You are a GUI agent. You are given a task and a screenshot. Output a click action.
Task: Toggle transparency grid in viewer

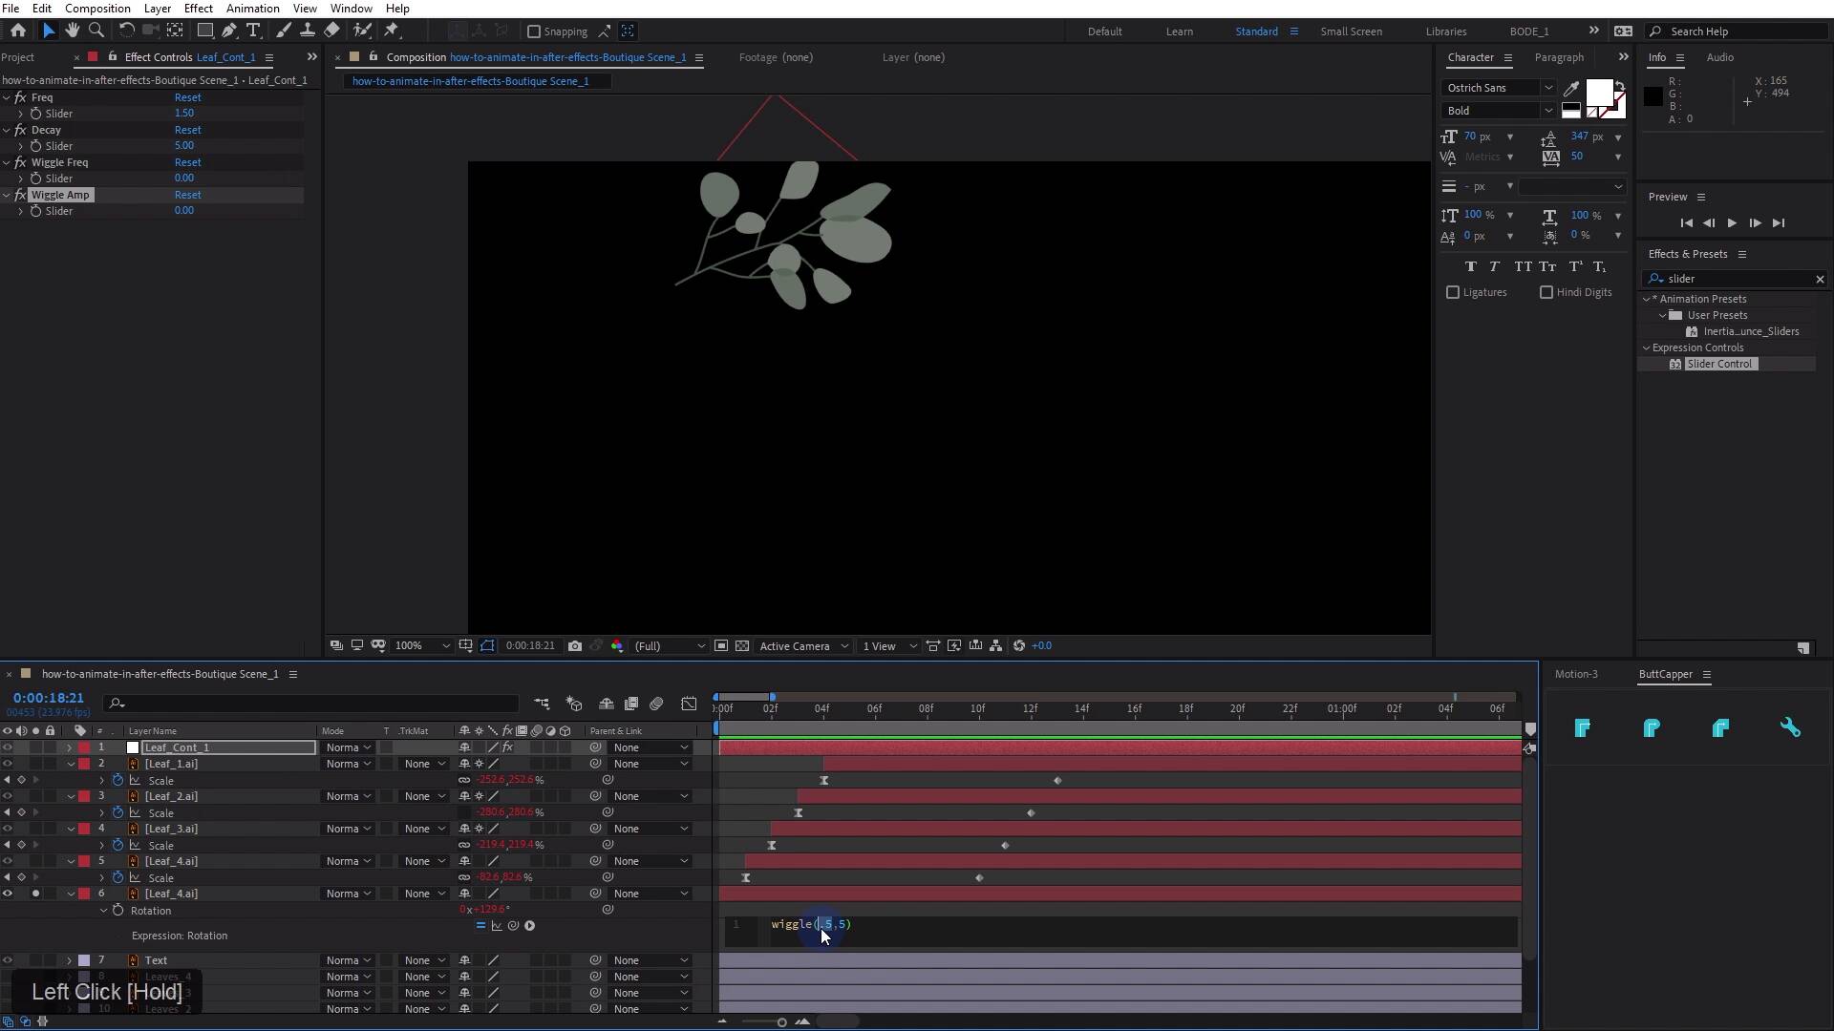pyautogui.click(x=742, y=646)
